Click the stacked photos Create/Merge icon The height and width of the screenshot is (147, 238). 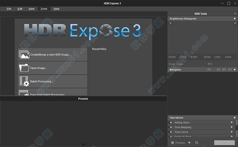(x=24, y=54)
